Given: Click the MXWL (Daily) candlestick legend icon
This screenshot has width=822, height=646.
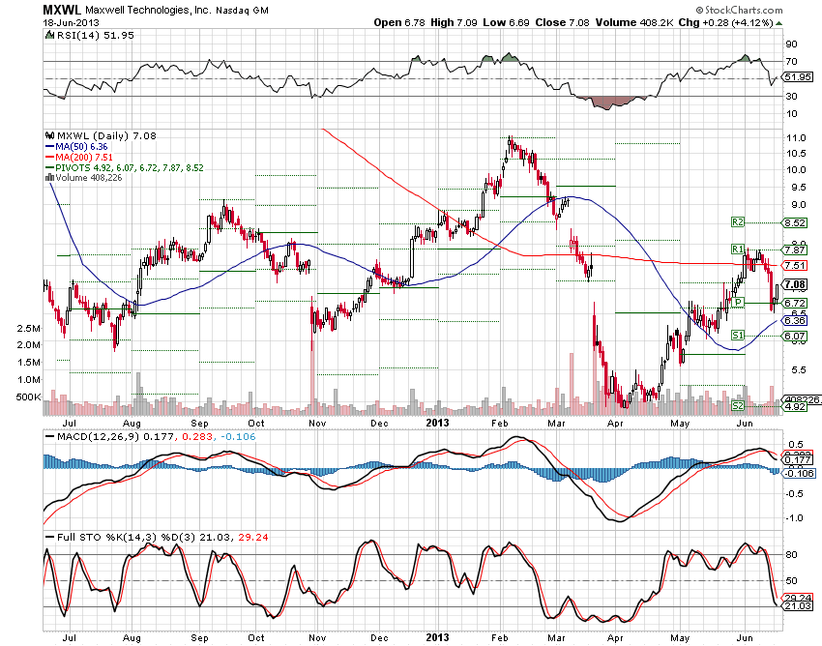Looking at the screenshot, I should (x=49, y=135).
